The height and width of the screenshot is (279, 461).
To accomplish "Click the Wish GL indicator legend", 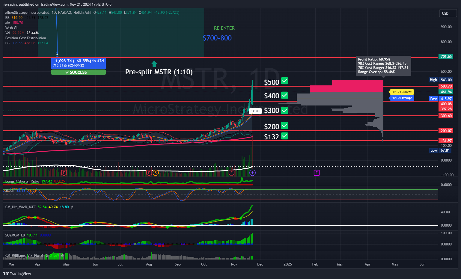I will (12, 28).
